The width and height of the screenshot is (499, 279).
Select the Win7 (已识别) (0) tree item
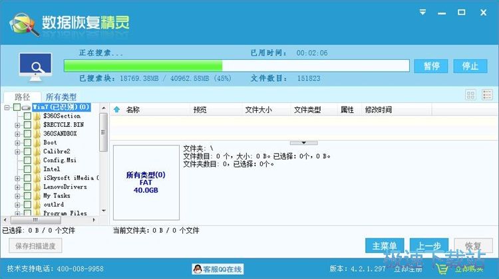(x=61, y=107)
